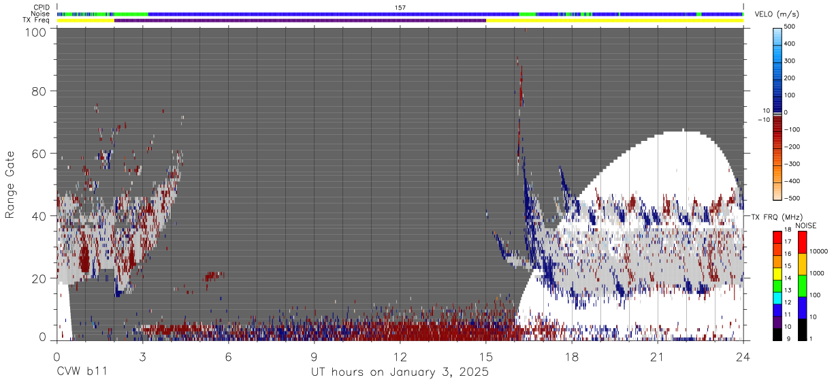The width and height of the screenshot is (836, 386).
Task: Click the Noise row label at top left
Action: coord(40,14)
